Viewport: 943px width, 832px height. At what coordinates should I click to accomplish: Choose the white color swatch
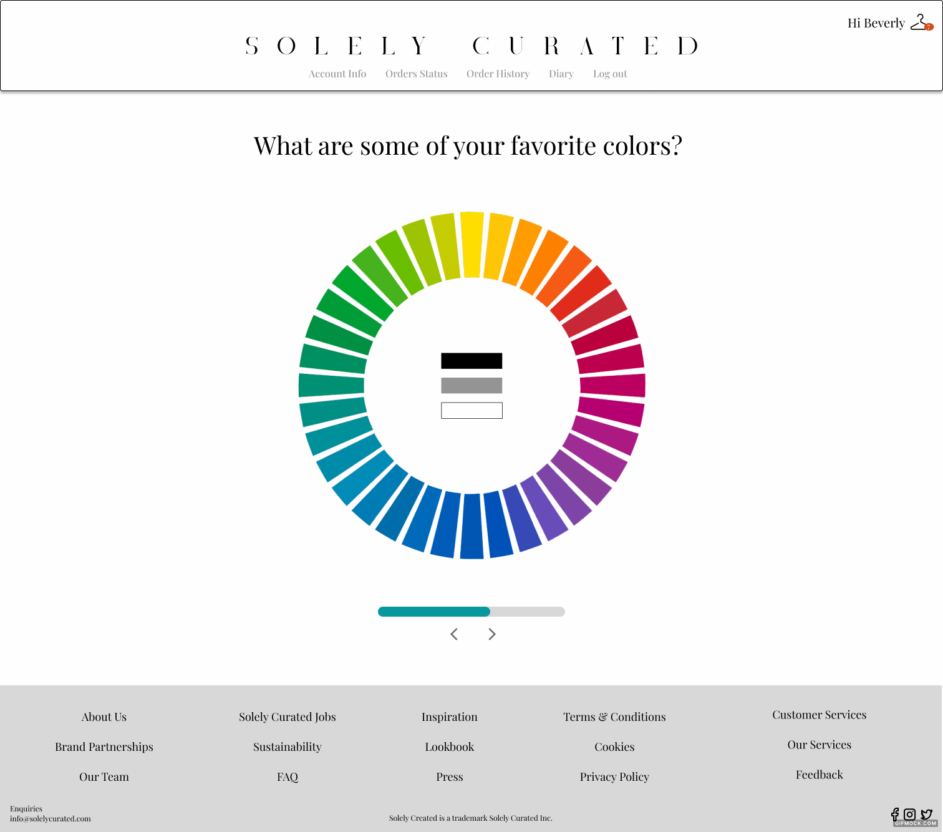[x=472, y=411]
